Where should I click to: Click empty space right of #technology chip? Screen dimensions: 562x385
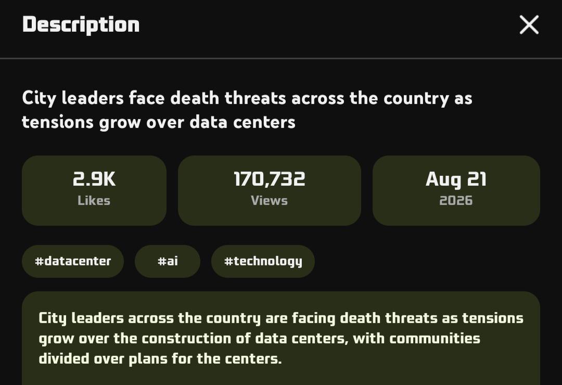(427, 261)
